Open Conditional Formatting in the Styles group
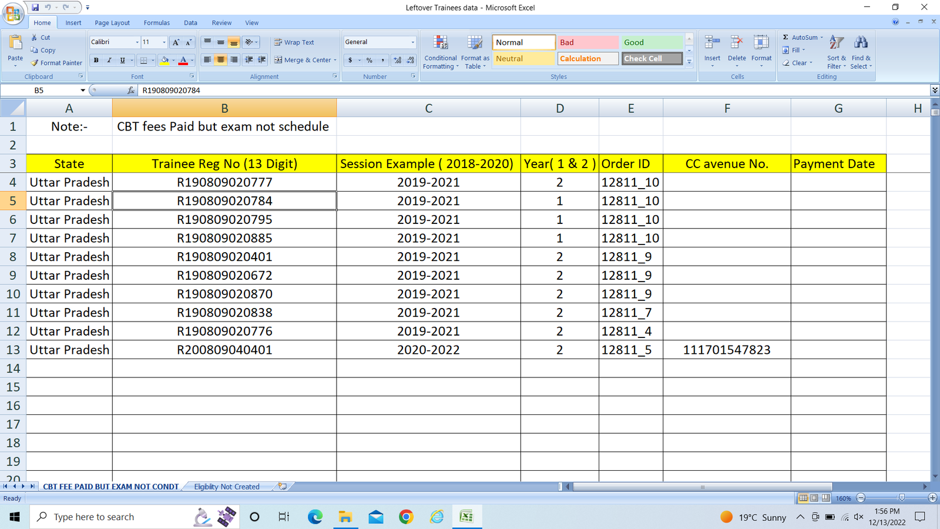Screen dimensions: 940x529 tap(441, 43)
